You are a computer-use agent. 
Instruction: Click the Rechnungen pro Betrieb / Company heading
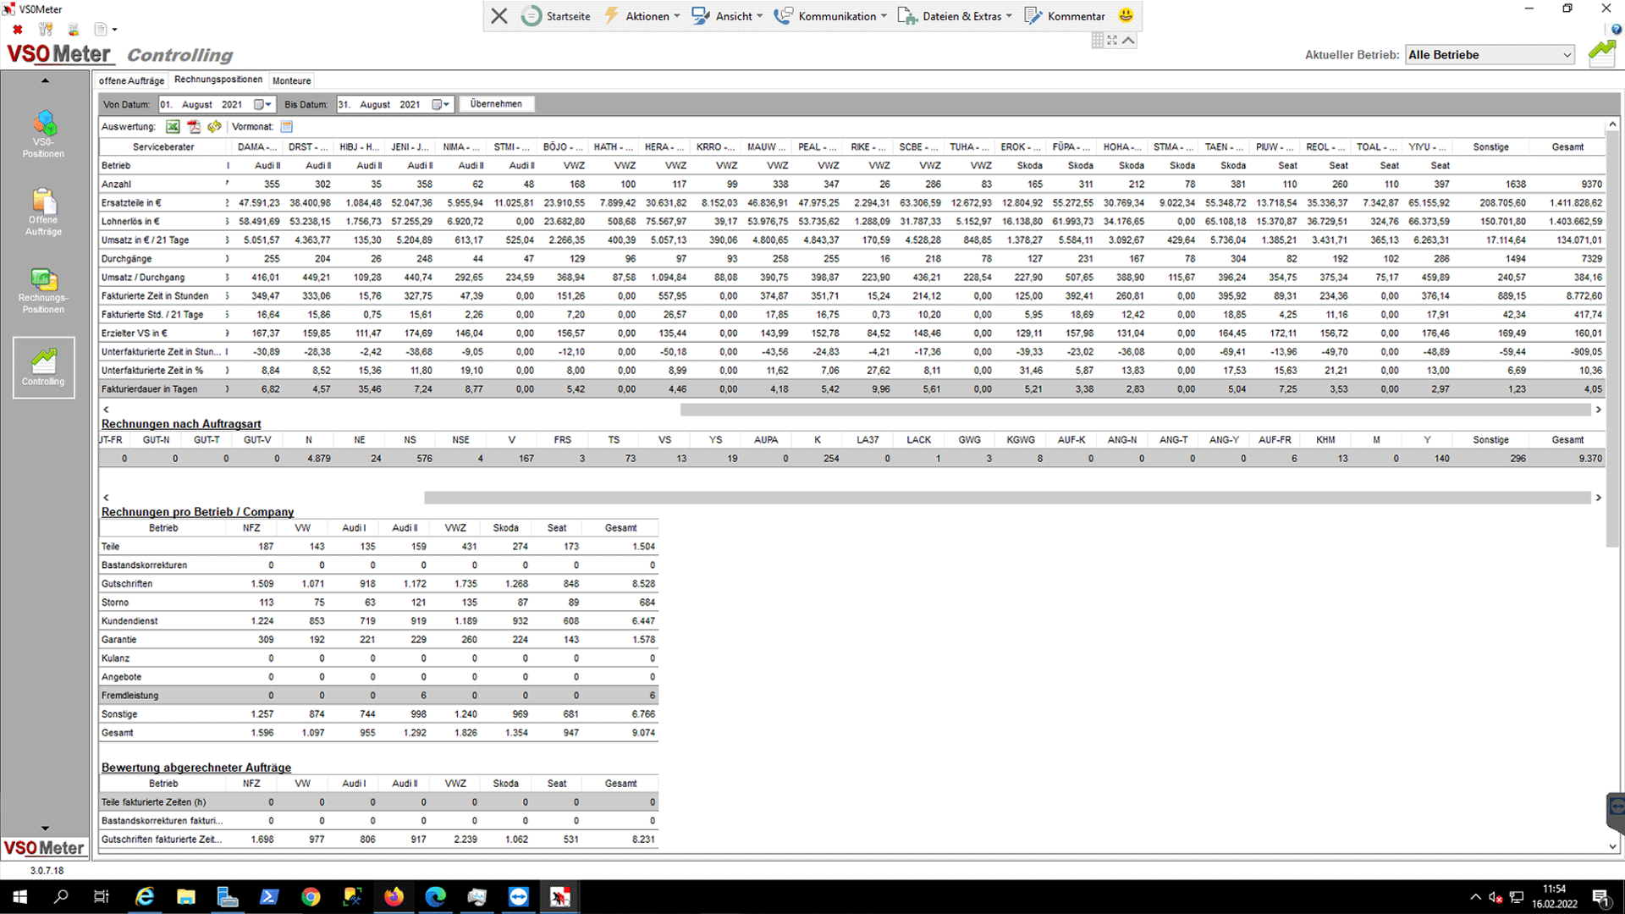[x=197, y=512]
